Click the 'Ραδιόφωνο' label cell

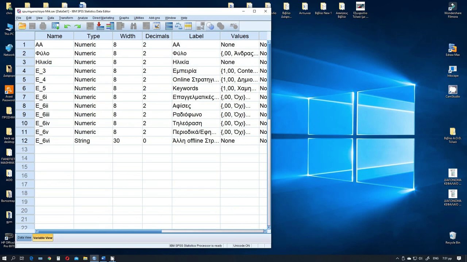pyautogui.click(x=196, y=114)
